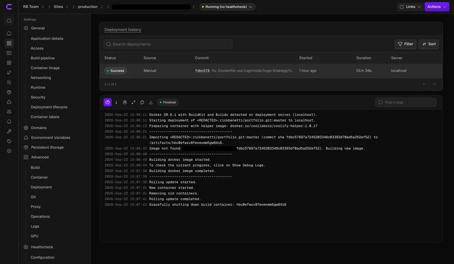The width and height of the screenshot is (454, 264).
Task: Open the Git settings item
Action: click(33, 197)
